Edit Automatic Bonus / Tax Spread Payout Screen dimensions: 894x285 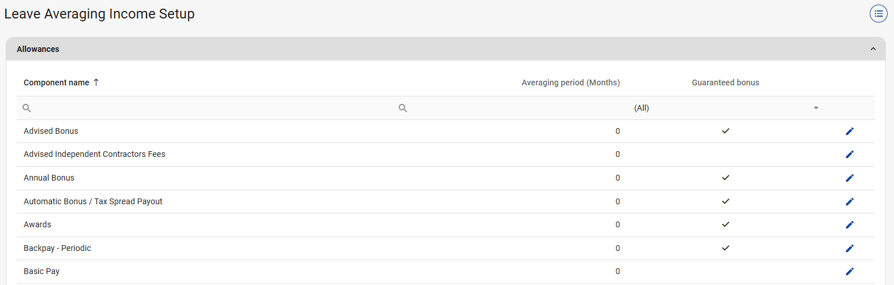[850, 201]
